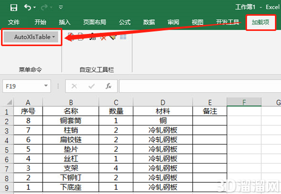Click the Select All corner triangle

coord(9,102)
